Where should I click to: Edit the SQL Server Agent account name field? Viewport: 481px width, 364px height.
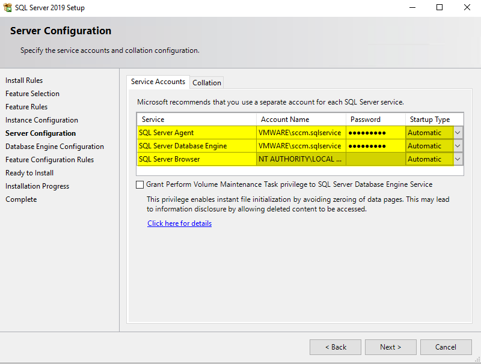(x=301, y=133)
